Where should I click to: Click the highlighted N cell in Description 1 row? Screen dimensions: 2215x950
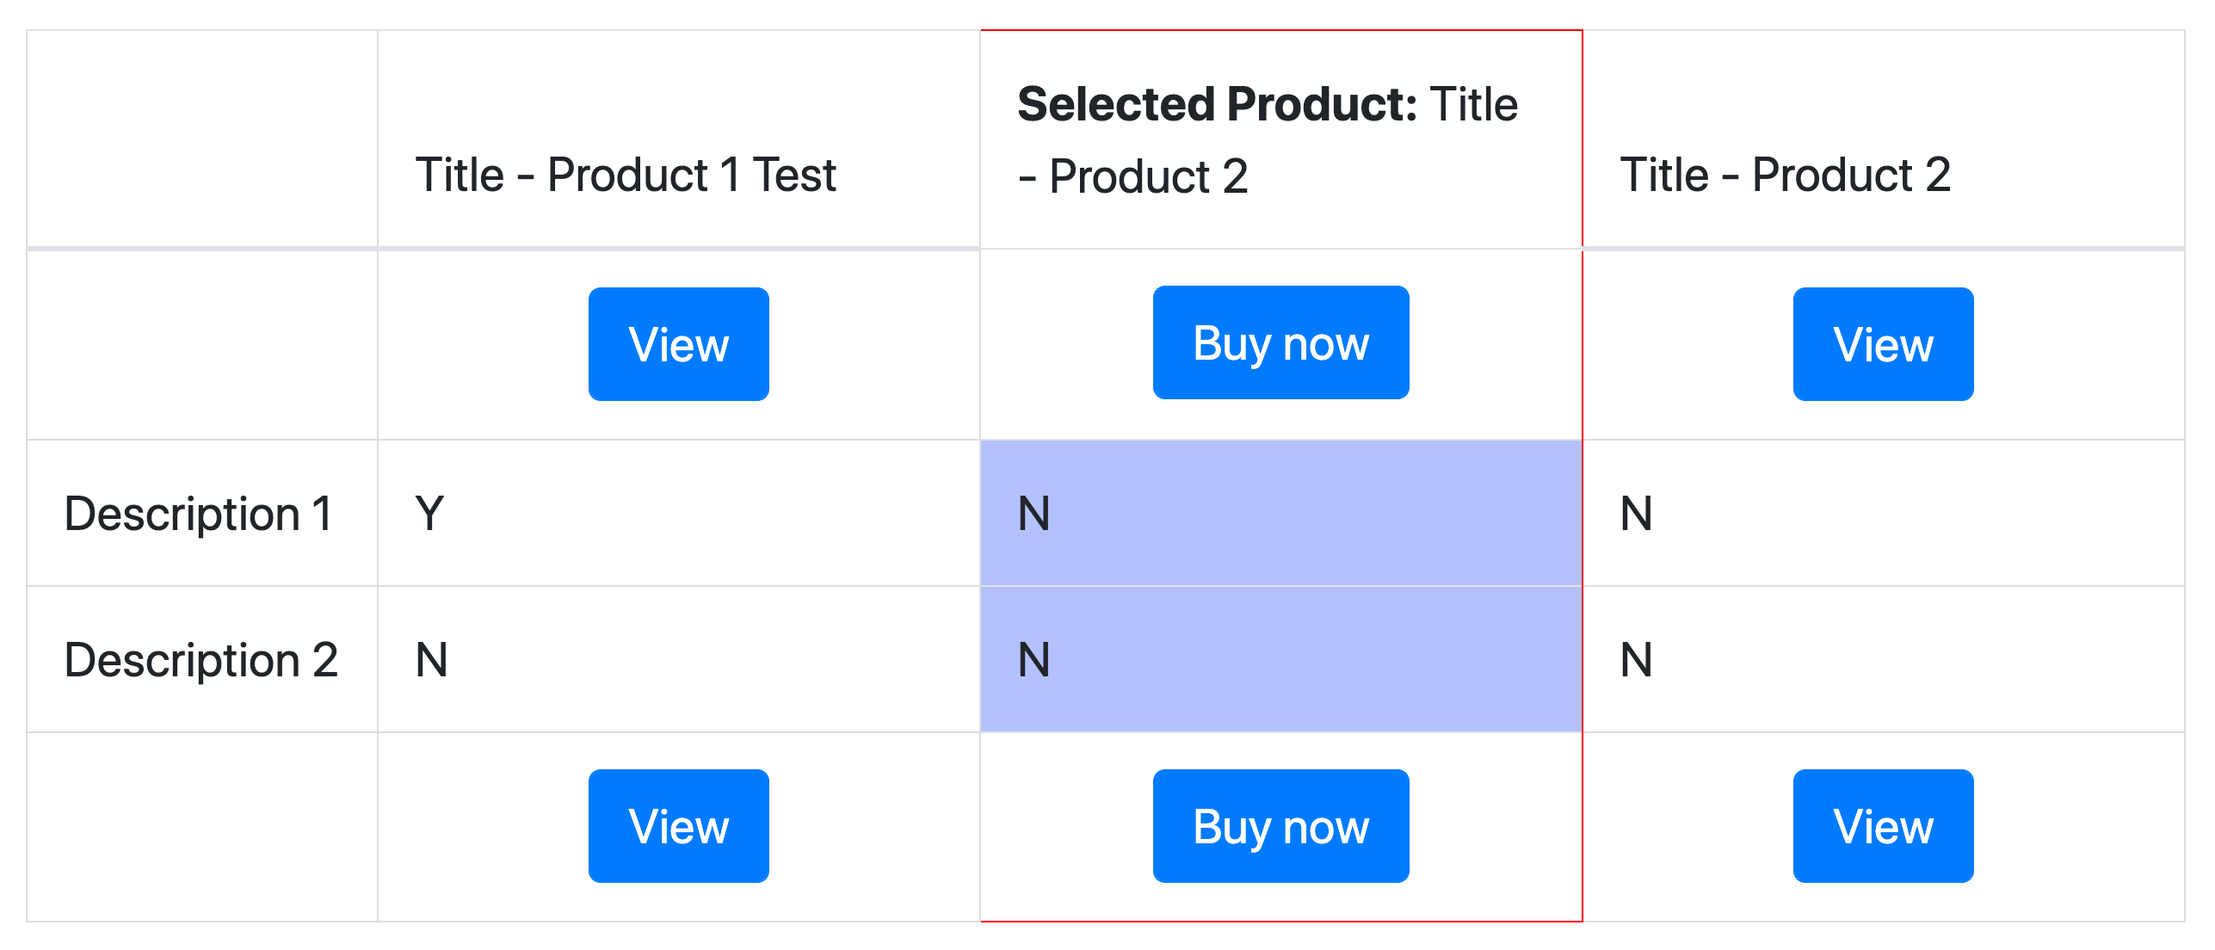(1031, 515)
